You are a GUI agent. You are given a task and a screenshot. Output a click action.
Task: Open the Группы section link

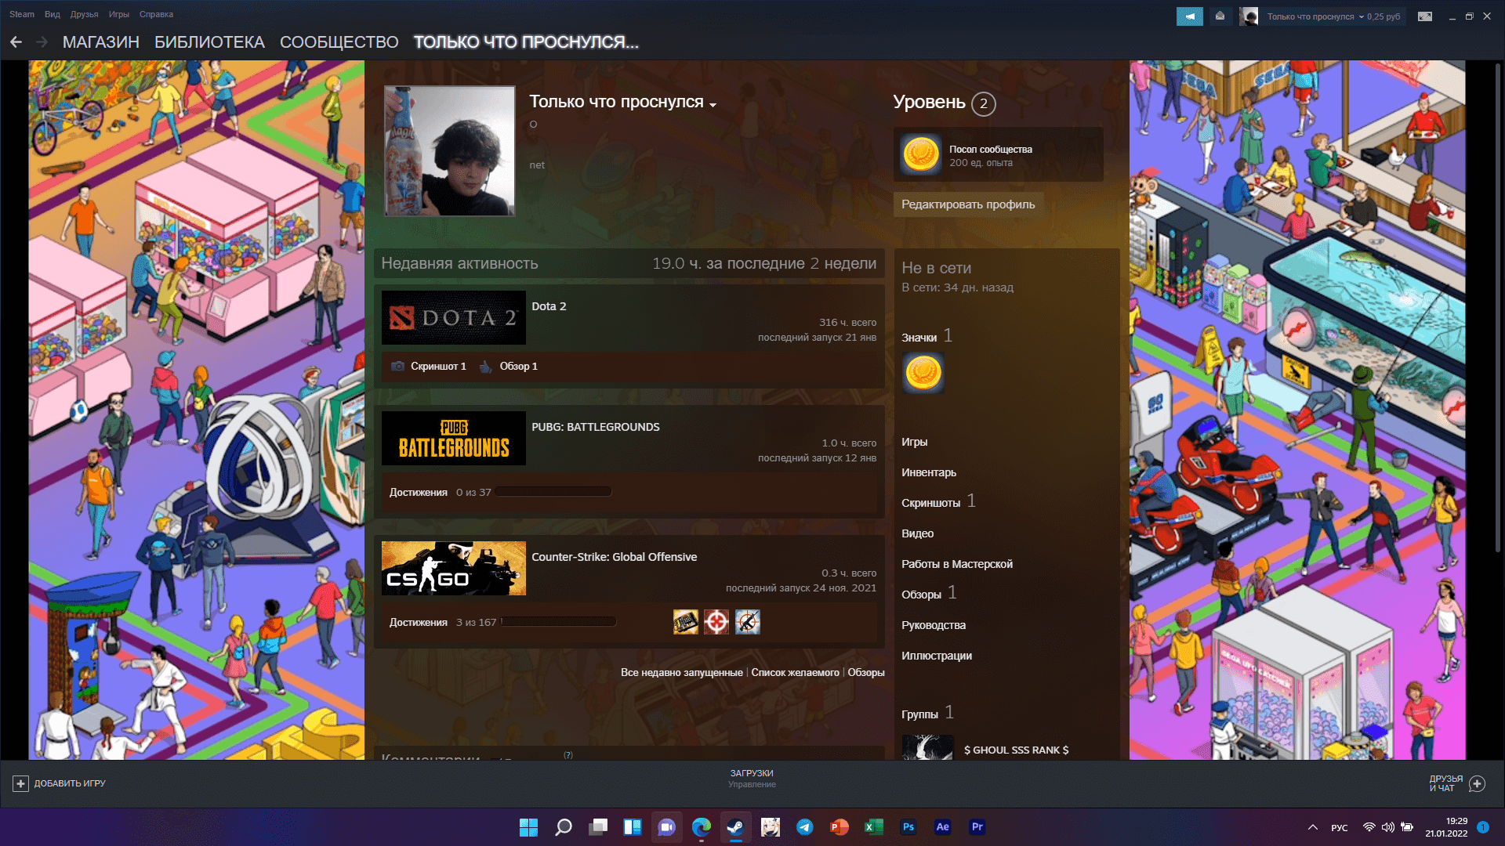pos(919,714)
